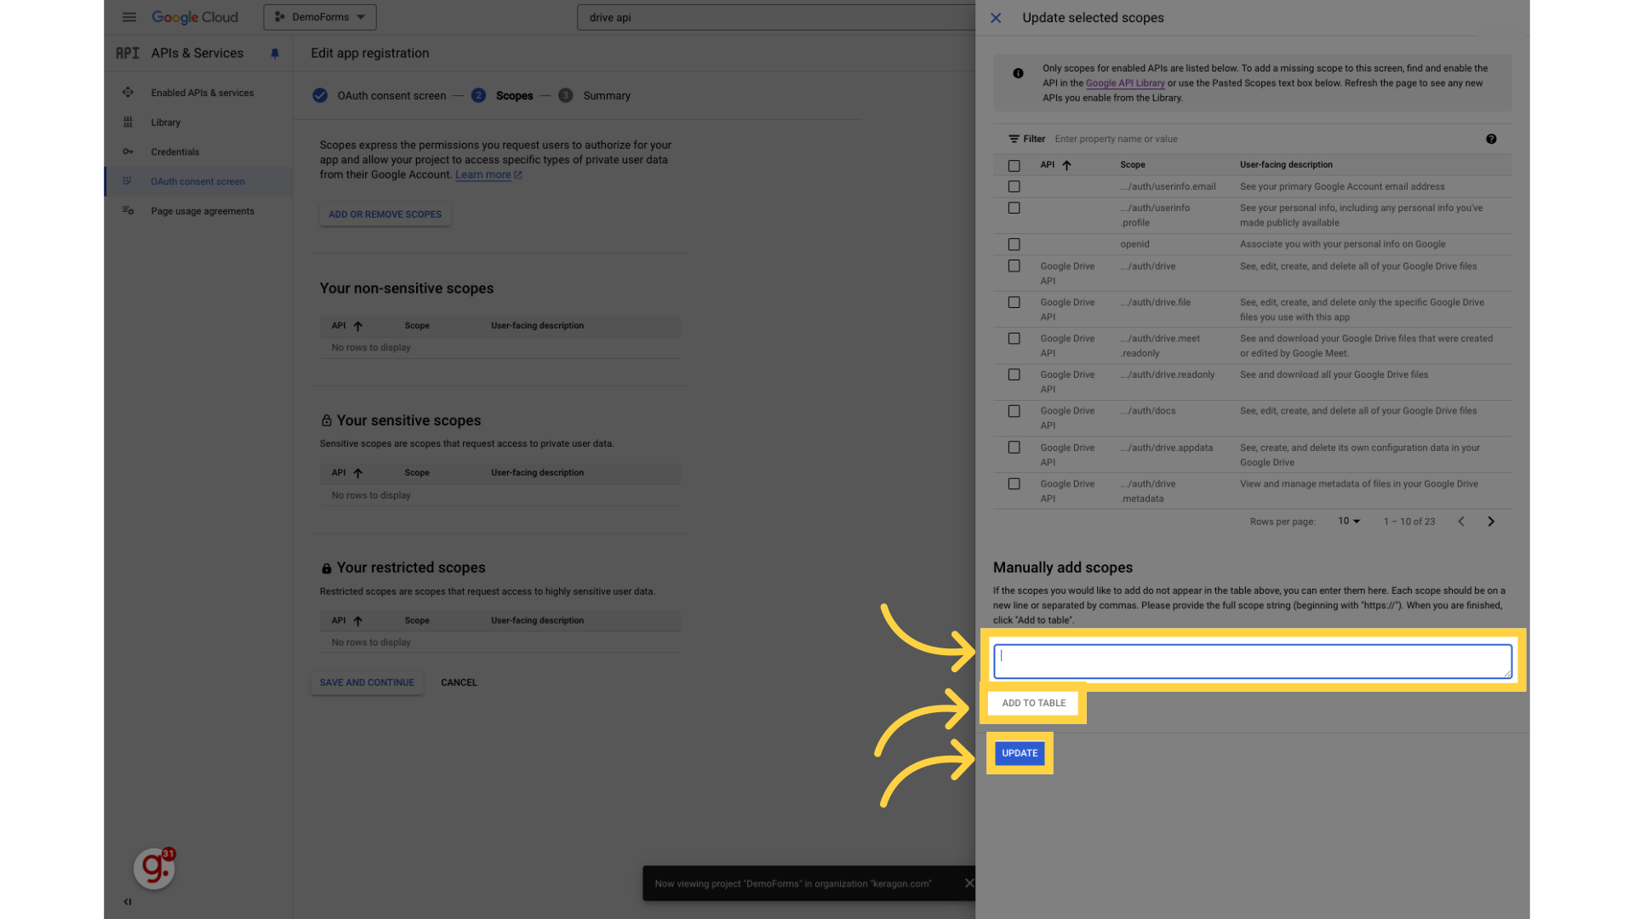The height and width of the screenshot is (919, 1634).
Task: Check the .../auth/userinfo.profile scope
Action: [x=1014, y=208]
